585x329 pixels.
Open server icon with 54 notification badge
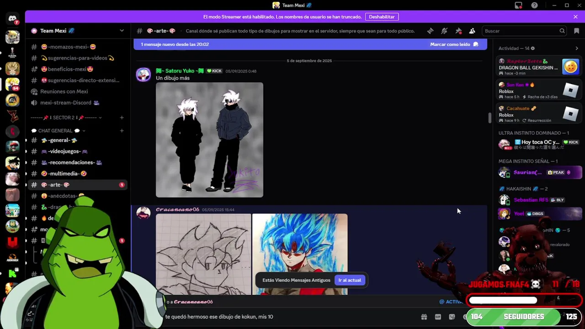coord(12,84)
